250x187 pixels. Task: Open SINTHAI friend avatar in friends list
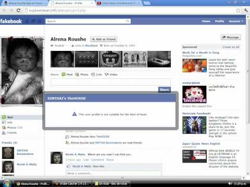[8, 153]
